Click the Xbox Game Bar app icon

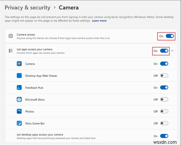pyautogui.click(x=19, y=123)
